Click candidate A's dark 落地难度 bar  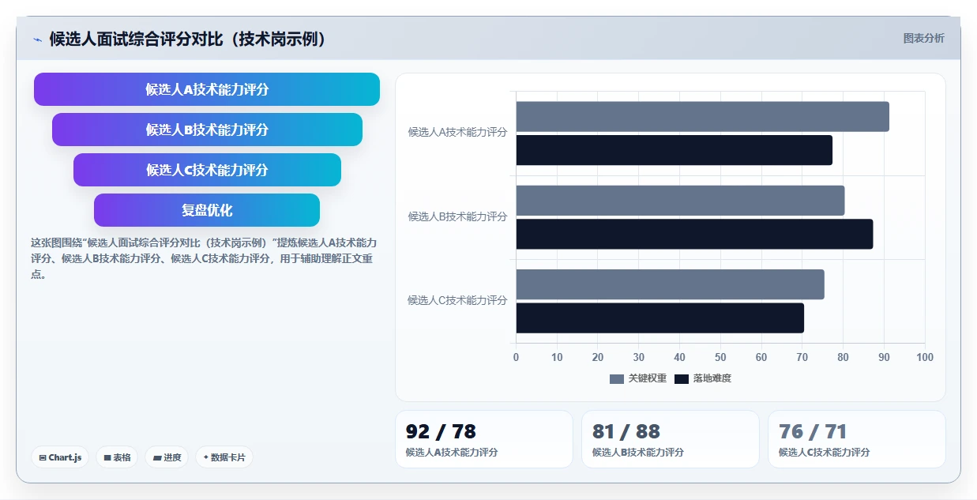click(675, 150)
